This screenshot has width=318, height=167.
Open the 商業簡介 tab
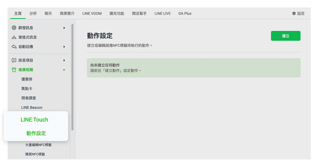pyautogui.click(x=67, y=13)
